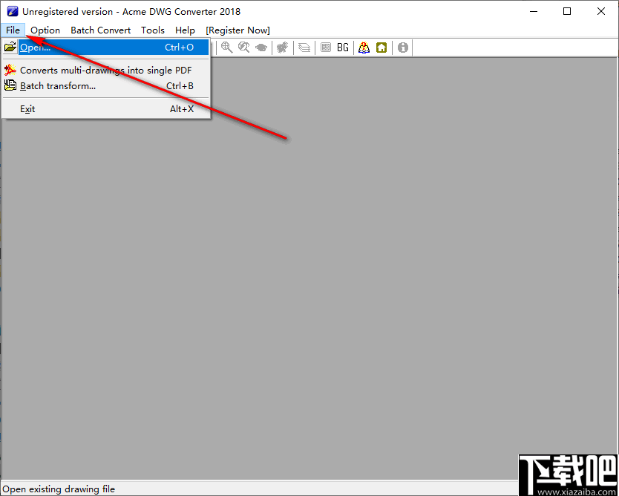Image resolution: width=619 pixels, height=496 pixels.
Task: Open the Option menu
Action: 45,30
